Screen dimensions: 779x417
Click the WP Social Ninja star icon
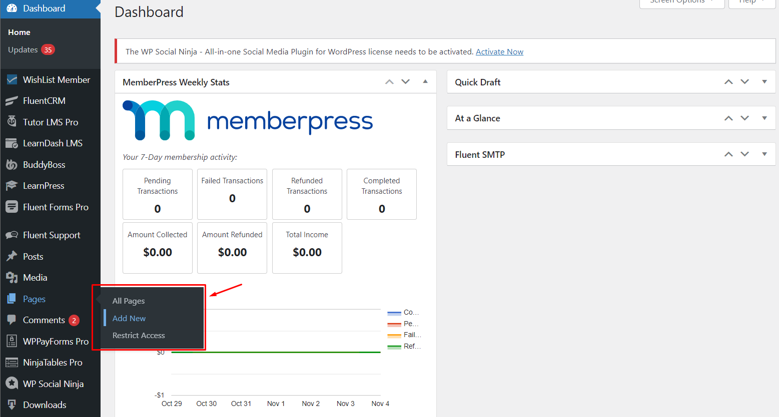coord(12,384)
